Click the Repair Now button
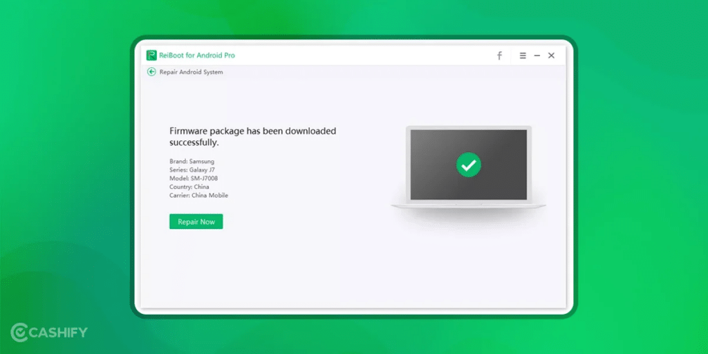708x354 pixels. coord(196,222)
